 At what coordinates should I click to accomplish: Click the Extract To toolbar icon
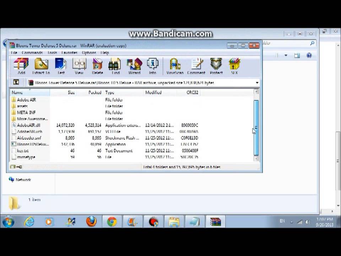(x=41, y=66)
